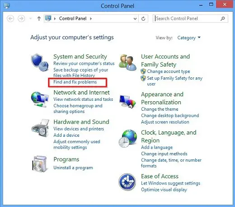Click the shield icon beside Set up Family Safety

coord(143,78)
